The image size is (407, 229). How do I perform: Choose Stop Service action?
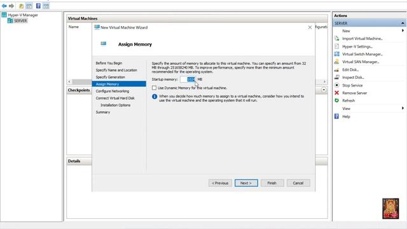(352, 85)
